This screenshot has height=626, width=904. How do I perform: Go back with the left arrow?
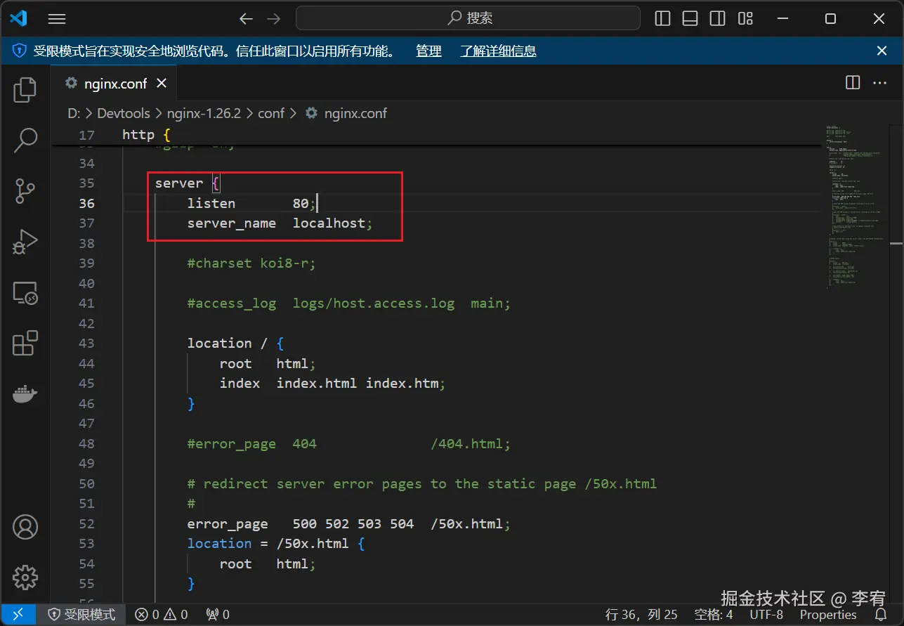246,19
